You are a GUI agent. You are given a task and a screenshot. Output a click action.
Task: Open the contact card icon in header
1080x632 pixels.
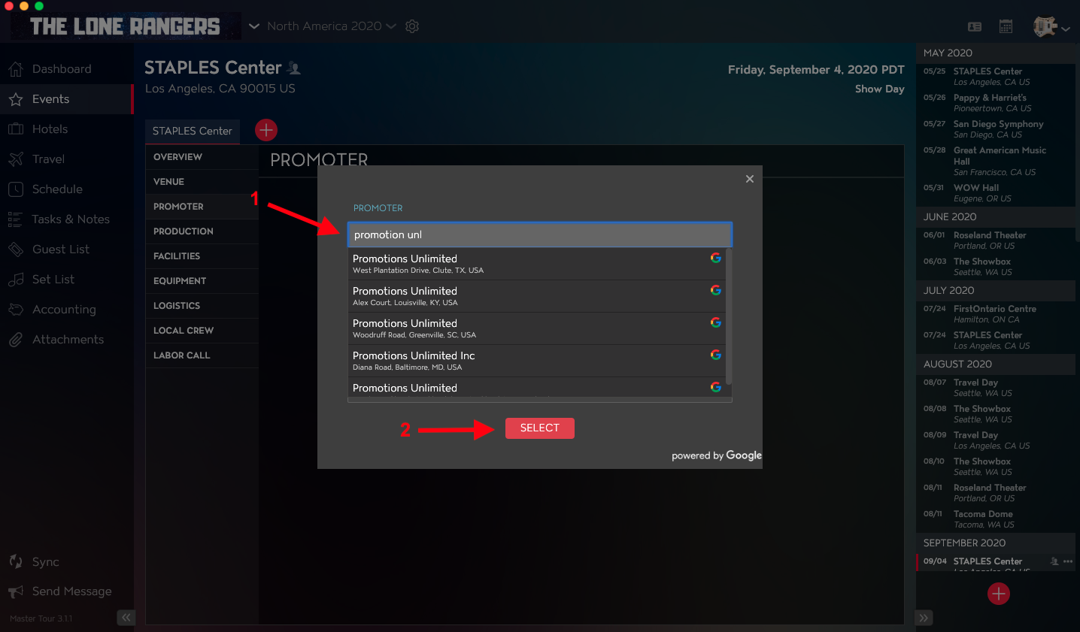tap(975, 26)
